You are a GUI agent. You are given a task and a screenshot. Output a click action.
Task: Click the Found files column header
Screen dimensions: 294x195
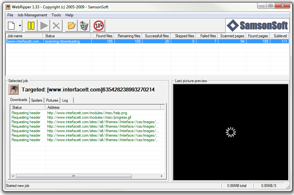tap(103, 36)
